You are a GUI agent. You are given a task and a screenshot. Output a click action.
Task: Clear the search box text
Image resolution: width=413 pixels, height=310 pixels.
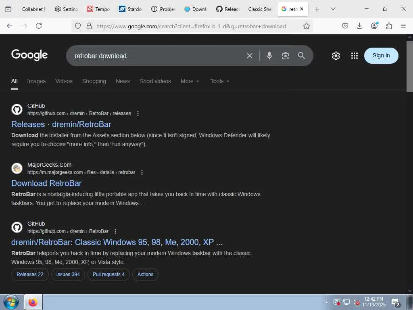pyautogui.click(x=249, y=56)
